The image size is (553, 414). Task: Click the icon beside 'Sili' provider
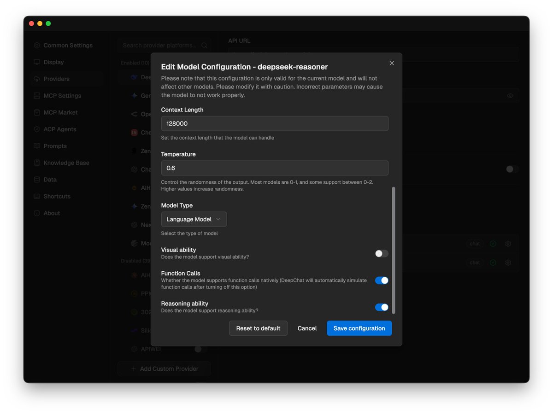(x=134, y=331)
